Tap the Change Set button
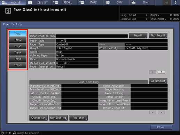 pos(38,118)
